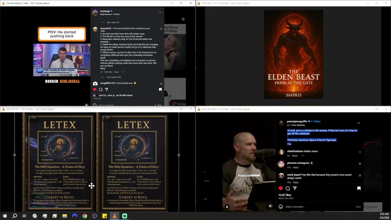This screenshot has height=220, width=391.
Task: Open the #podcast hashtag
Action: pyautogui.click(x=304, y=140)
